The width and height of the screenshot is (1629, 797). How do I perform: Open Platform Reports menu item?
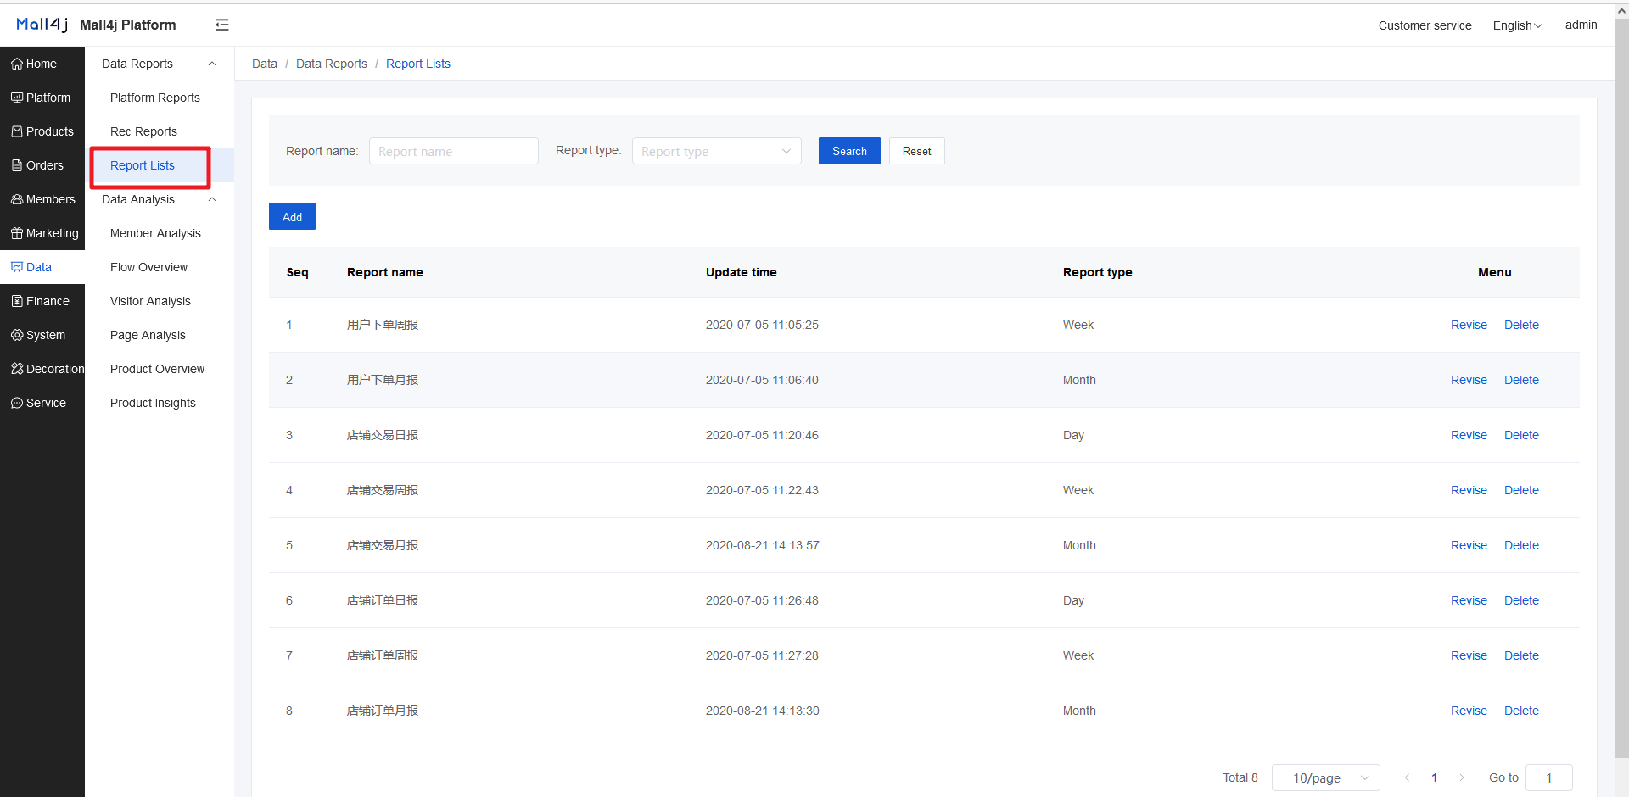pos(155,98)
